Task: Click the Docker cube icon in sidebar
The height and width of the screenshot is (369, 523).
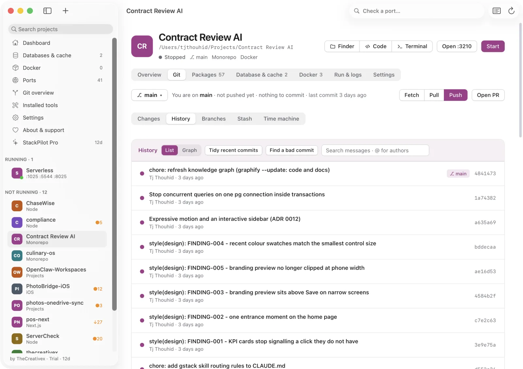Action: coord(15,68)
